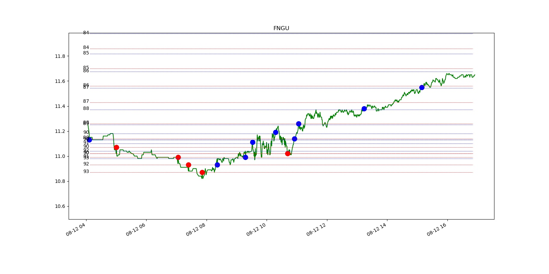Screen dimensions: 549x274
Task: Click the 10.8 y-axis tick label
Action: click(60, 181)
